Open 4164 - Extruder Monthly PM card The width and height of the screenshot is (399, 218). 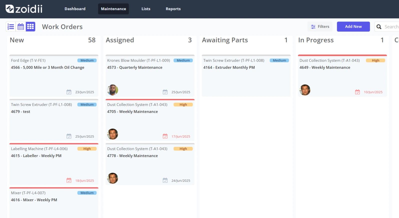pyautogui.click(x=246, y=76)
